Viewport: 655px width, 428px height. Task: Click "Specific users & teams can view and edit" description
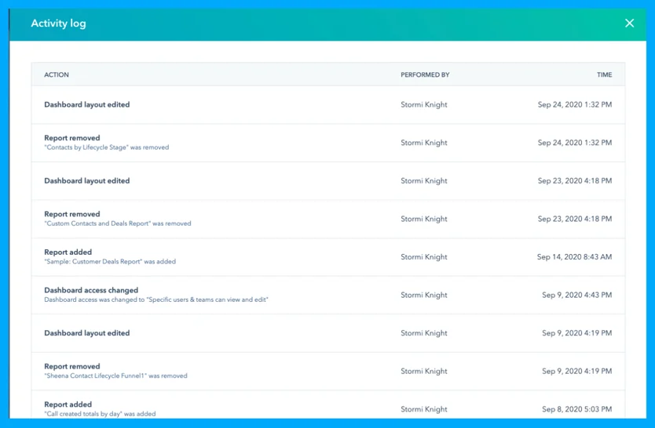pyautogui.click(x=156, y=299)
